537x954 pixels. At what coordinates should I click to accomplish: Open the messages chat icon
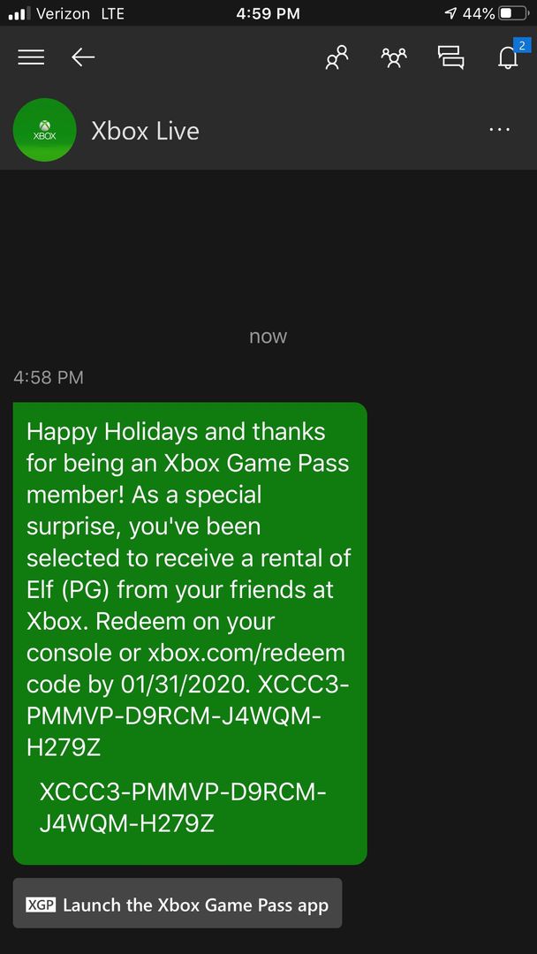(x=450, y=57)
